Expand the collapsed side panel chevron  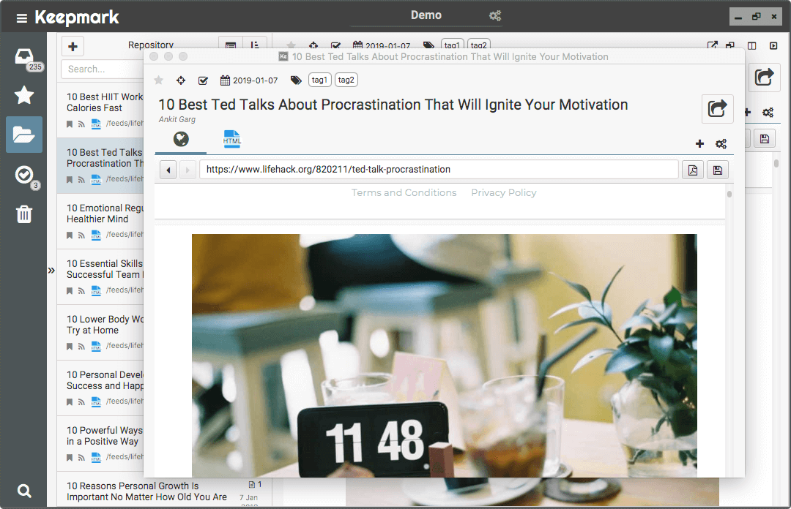[51, 271]
